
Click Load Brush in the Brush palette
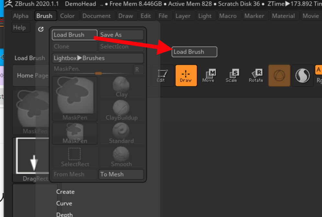click(75, 35)
